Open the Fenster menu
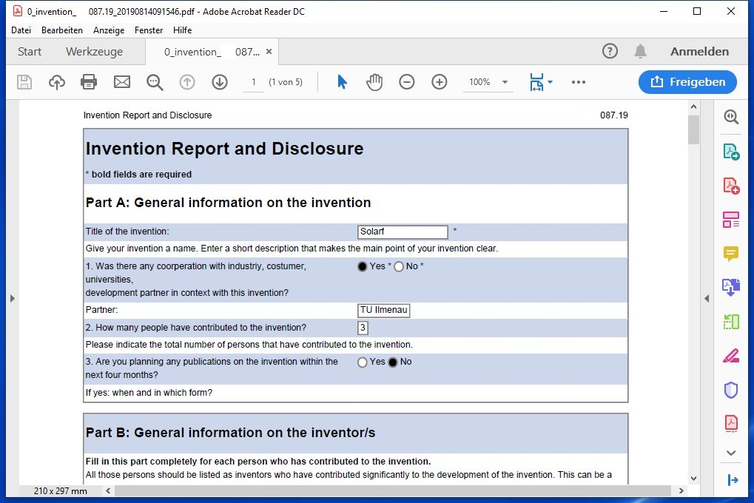This screenshot has width=754, height=503. pyautogui.click(x=149, y=30)
